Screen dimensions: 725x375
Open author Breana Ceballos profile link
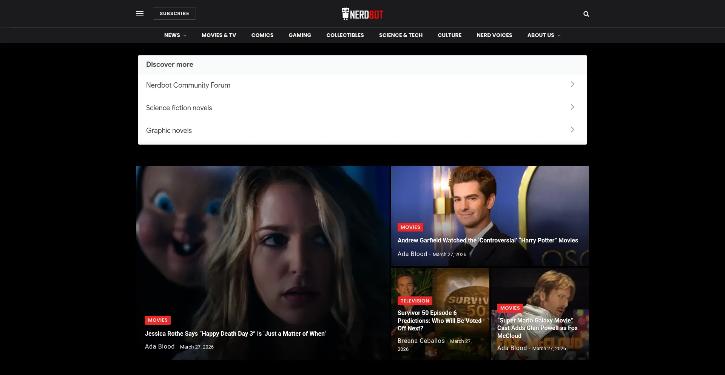point(421,341)
